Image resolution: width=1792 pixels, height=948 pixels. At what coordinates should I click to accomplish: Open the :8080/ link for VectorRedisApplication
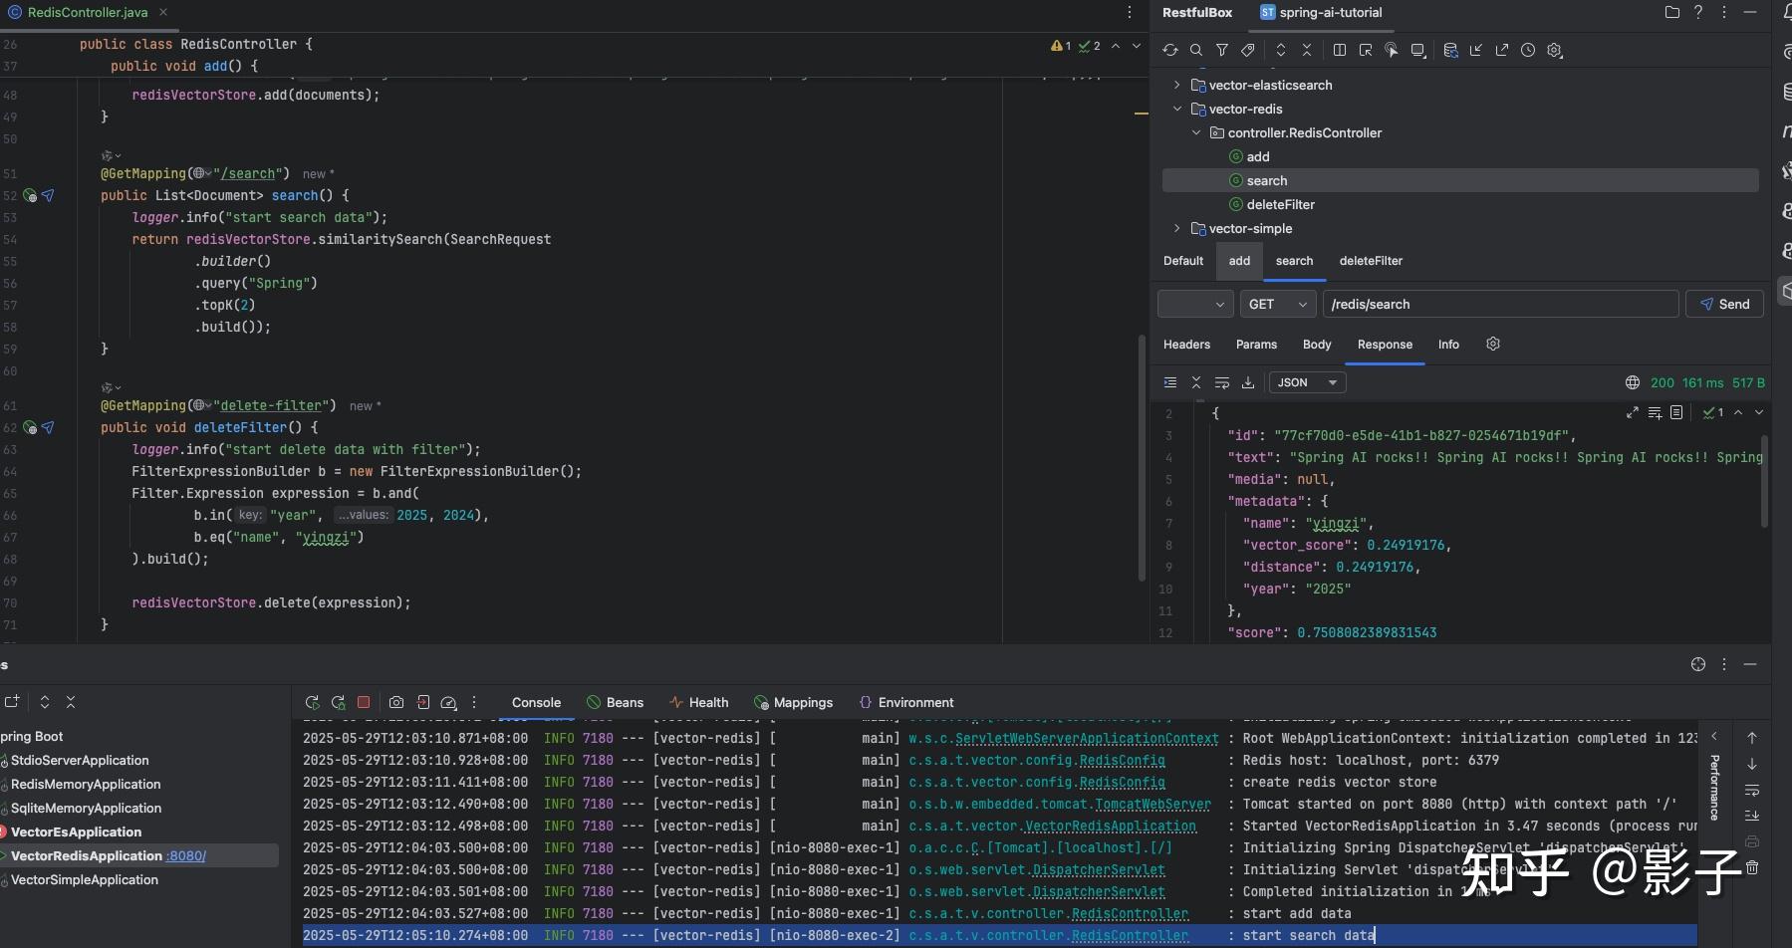tap(186, 855)
